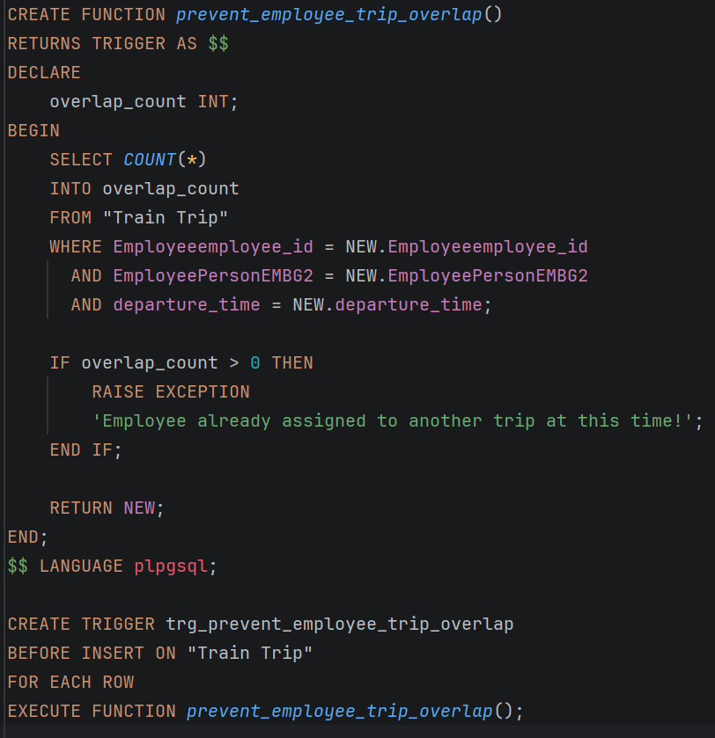715x738 pixels.
Task: Select the COUNT function call
Action: click(x=165, y=159)
